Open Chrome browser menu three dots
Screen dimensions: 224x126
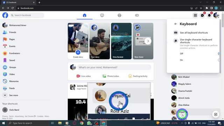tap(221, 8)
